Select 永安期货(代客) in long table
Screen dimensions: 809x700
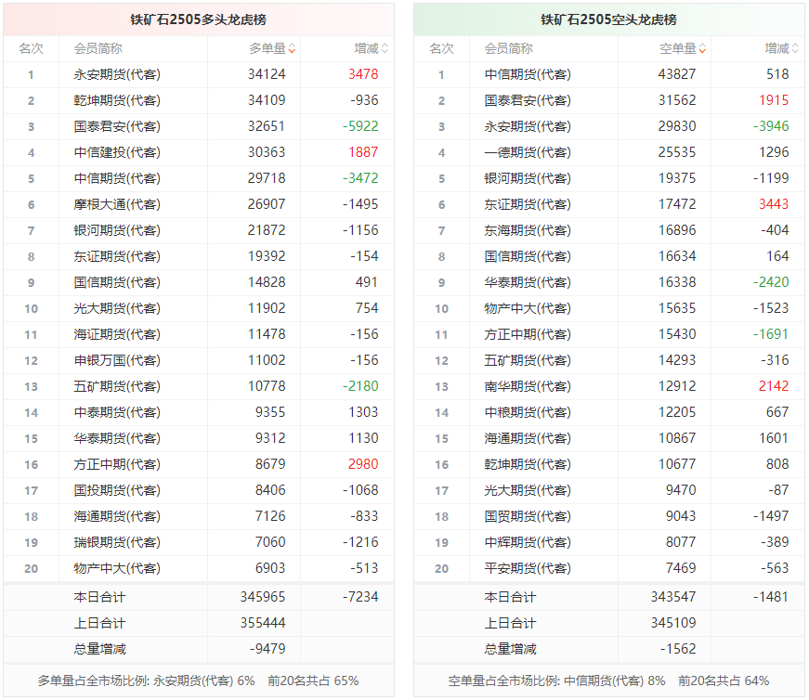pyautogui.click(x=117, y=75)
